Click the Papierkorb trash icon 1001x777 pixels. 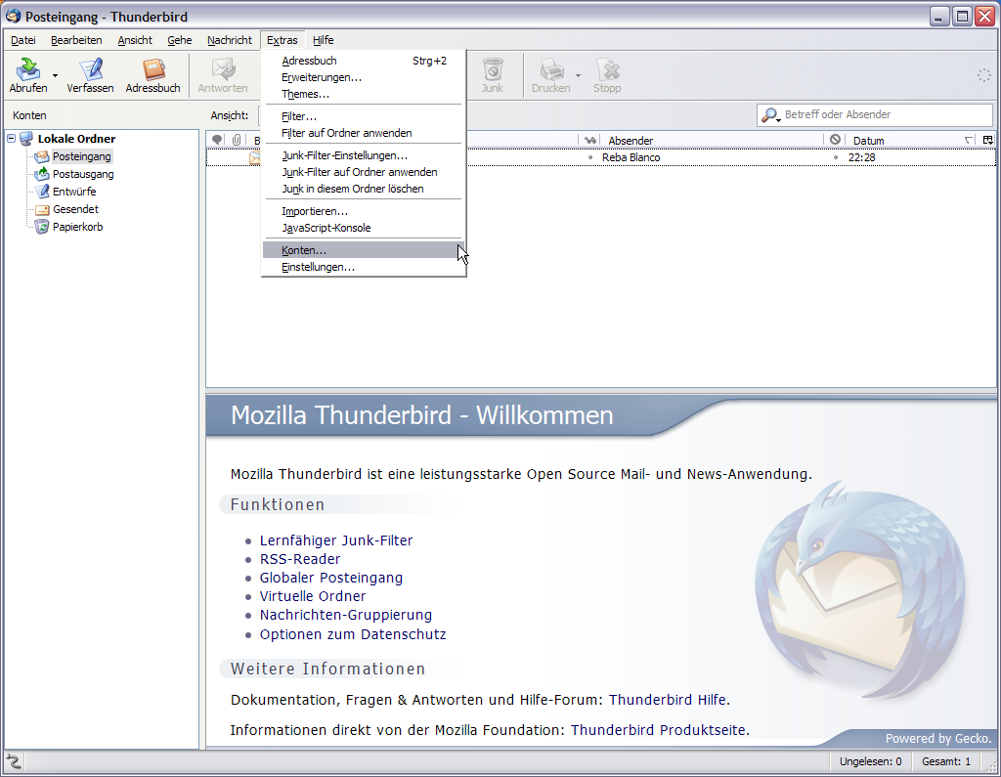point(42,227)
